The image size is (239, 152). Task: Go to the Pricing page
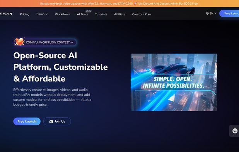point(24,14)
